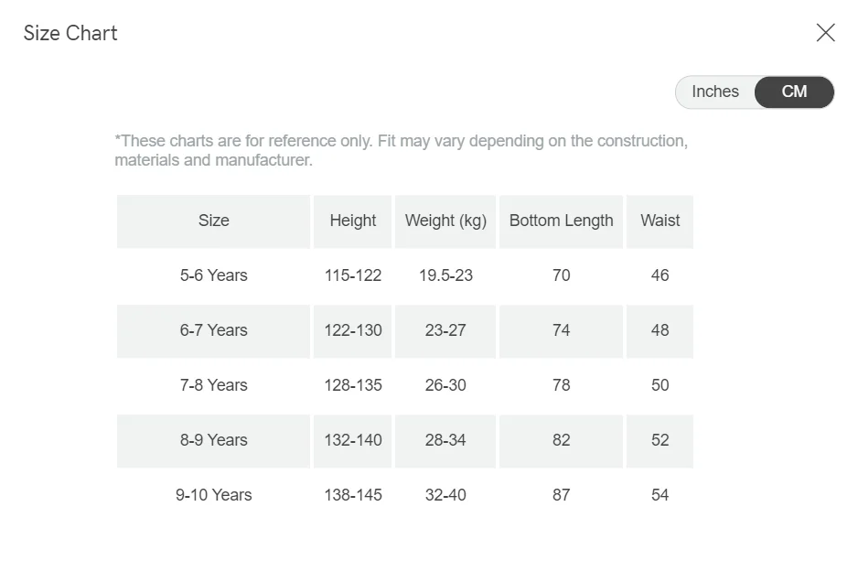
Task: Close the Size Chart dialog
Action: (825, 33)
